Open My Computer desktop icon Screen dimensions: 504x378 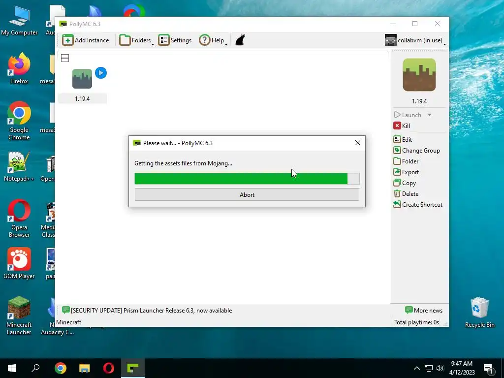[19, 21]
